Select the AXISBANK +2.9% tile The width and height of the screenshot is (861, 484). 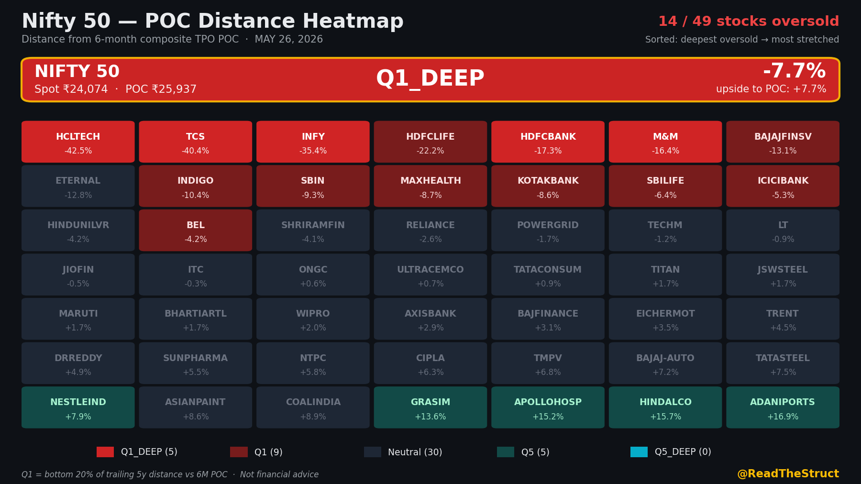coord(430,319)
